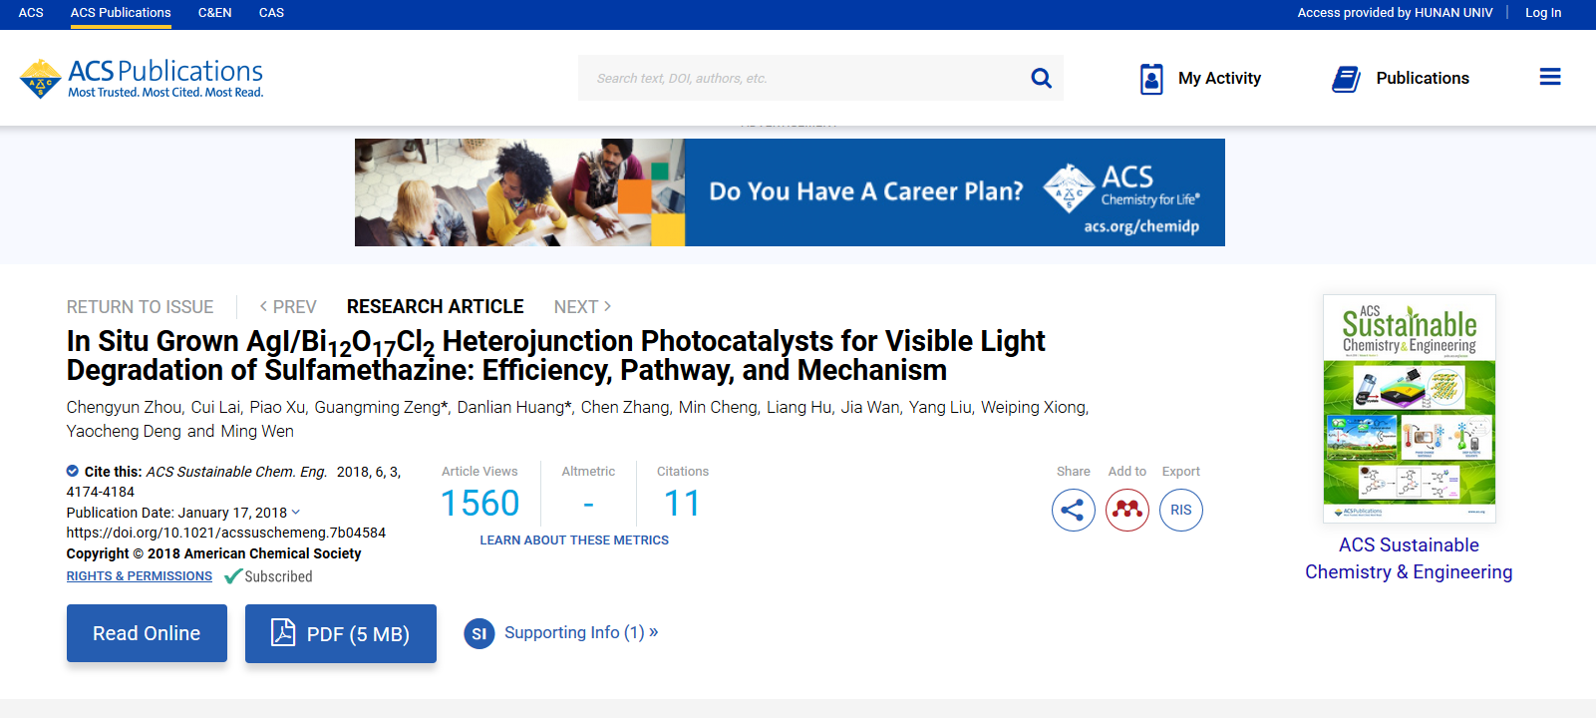Click the Log In link
Image resolution: width=1596 pixels, height=718 pixels.
pos(1542,13)
